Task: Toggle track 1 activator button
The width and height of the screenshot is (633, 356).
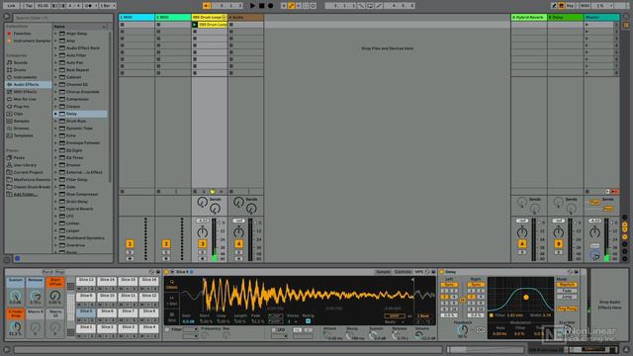Action: click(x=130, y=244)
